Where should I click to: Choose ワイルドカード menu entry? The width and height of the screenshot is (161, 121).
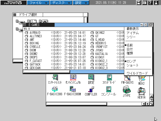coord(137,73)
